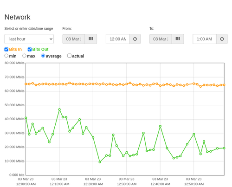Click the 70.000 Mbits axis label
Viewport: 232px width, 187px height.
coord(14,77)
